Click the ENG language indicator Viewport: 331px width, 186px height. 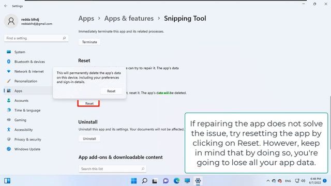tap(288, 181)
